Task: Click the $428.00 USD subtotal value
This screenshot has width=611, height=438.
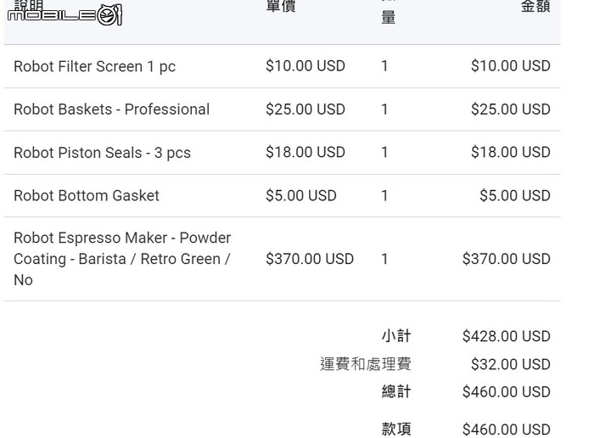Action: 506,336
